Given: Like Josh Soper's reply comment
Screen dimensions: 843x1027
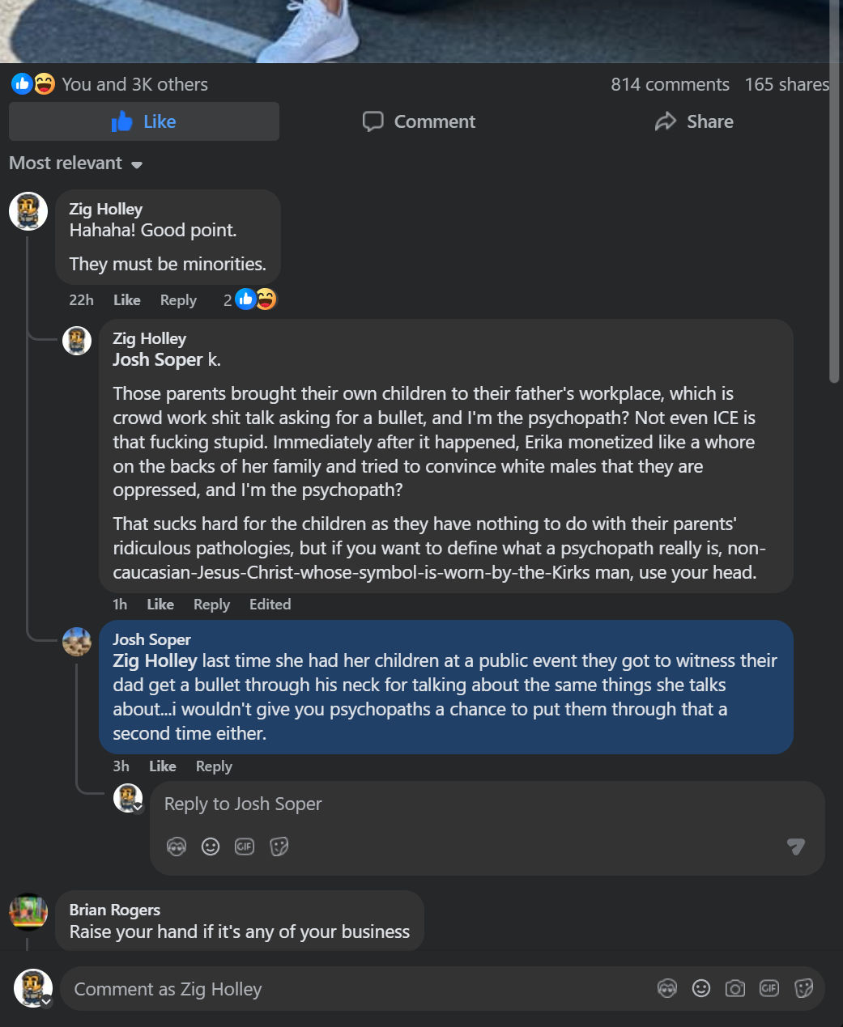Looking at the screenshot, I should tap(162, 766).
